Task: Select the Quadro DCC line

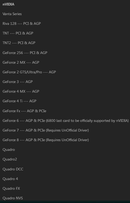Action: coord(13,169)
